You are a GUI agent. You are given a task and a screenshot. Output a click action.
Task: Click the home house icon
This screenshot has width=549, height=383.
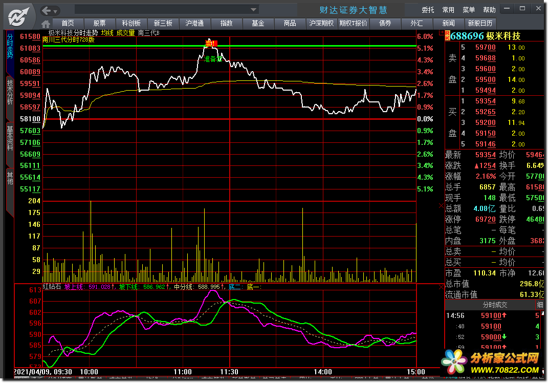click(x=46, y=24)
